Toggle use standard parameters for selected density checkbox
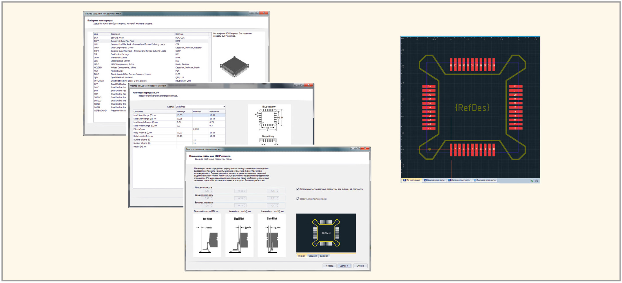Screen dimensions: 622x283 [298, 189]
